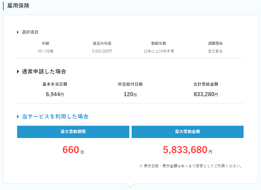The image size is (261, 190).
Task: Click the 退職理由 column label
Action: point(215,43)
